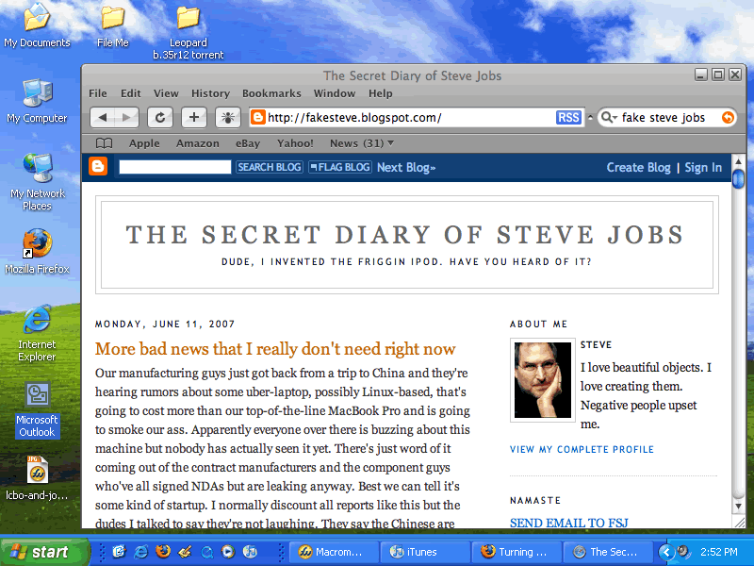The height and width of the screenshot is (566, 754).
Task: Open the File menu
Action: 98,93
